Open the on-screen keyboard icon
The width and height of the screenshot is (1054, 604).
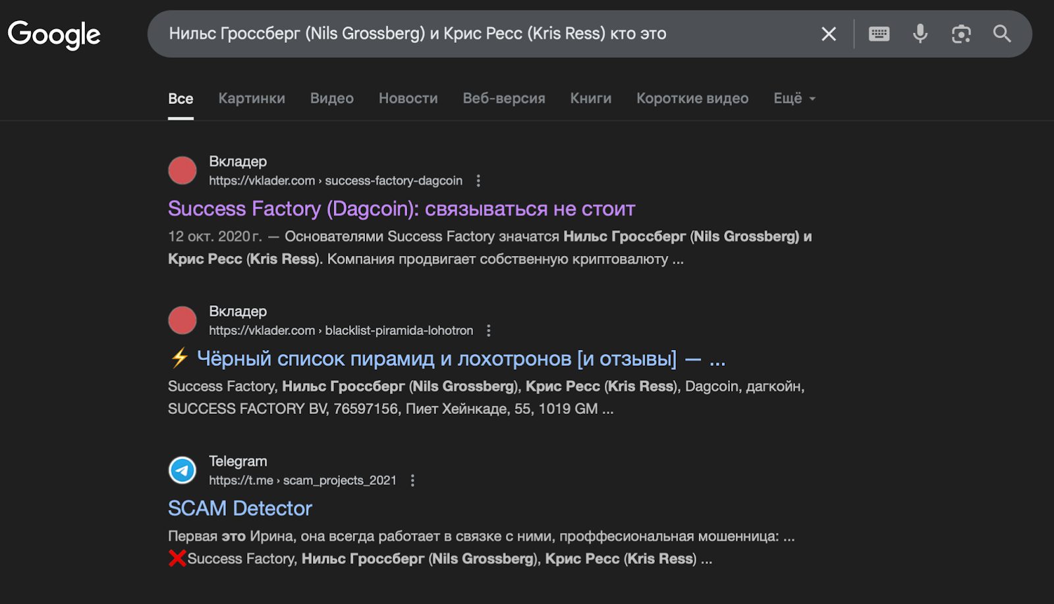pyautogui.click(x=879, y=34)
